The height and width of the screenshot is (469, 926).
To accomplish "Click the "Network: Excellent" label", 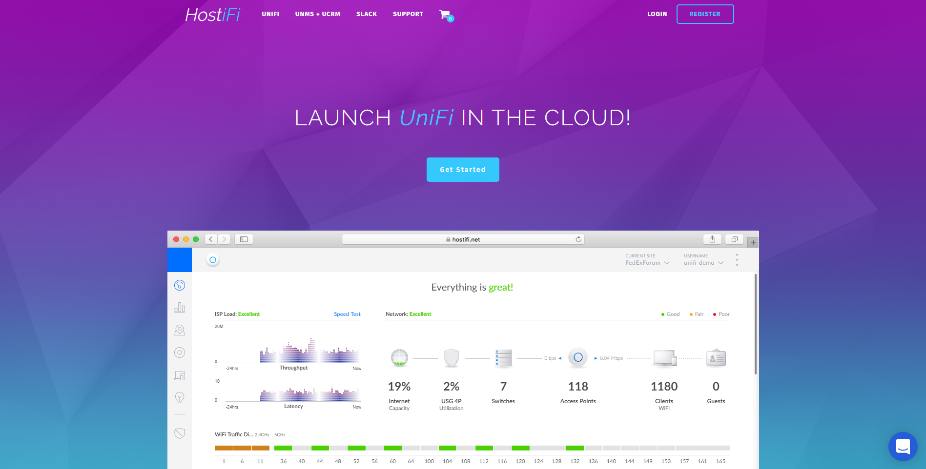I will (409, 314).
